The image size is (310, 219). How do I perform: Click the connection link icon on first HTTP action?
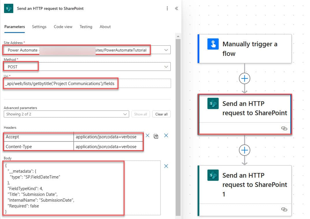pos(284,128)
